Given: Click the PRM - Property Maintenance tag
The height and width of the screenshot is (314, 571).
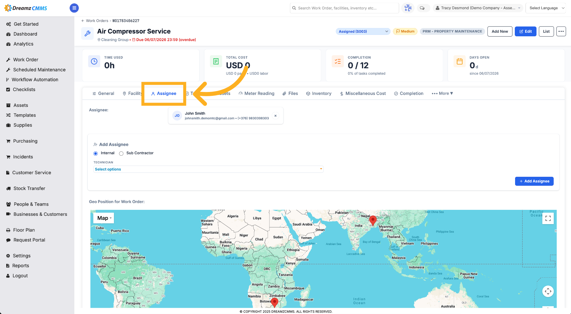Looking at the screenshot, I should pos(452,31).
